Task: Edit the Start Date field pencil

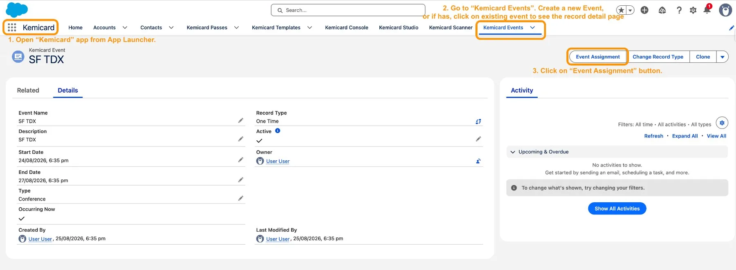Action: pyautogui.click(x=241, y=160)
